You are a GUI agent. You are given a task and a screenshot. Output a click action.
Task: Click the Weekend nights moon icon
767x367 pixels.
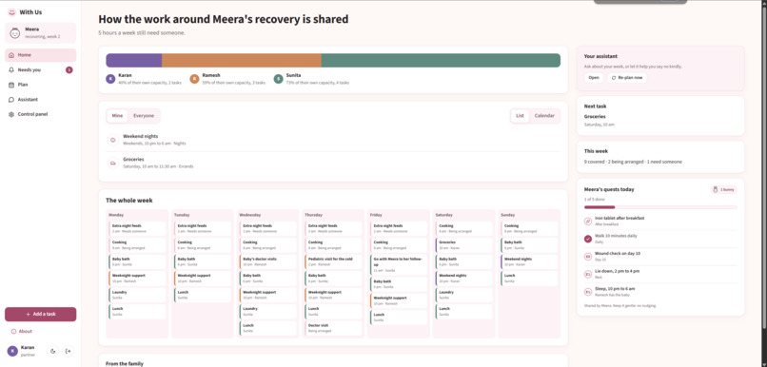pyautogui.click(x=113, y=140)
